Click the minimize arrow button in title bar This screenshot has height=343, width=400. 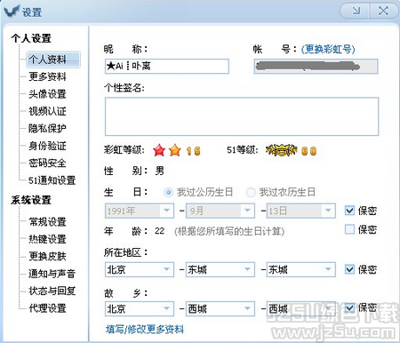pyautogui.click(x=356, y=11)
